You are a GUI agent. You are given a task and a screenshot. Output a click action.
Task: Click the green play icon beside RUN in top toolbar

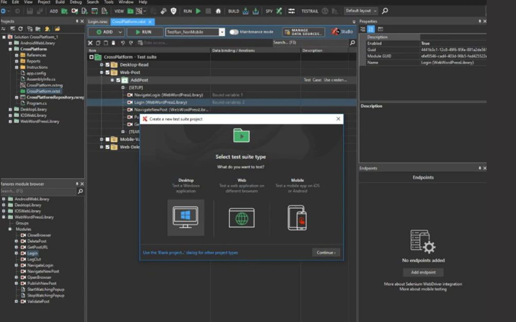(x=198, y=11)
